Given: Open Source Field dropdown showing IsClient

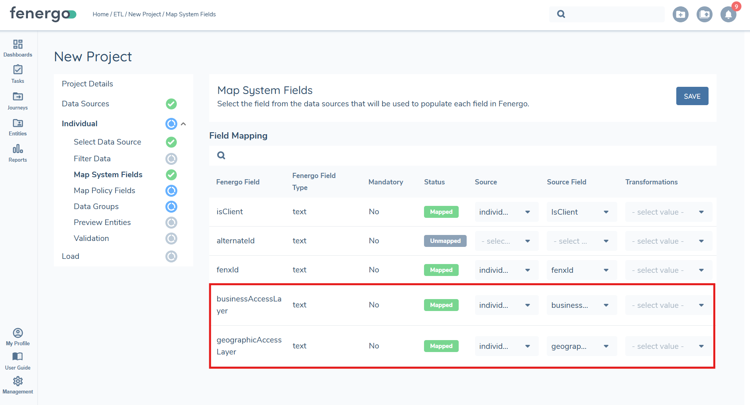Looking at the screenshot, I should tap(581, 212).
